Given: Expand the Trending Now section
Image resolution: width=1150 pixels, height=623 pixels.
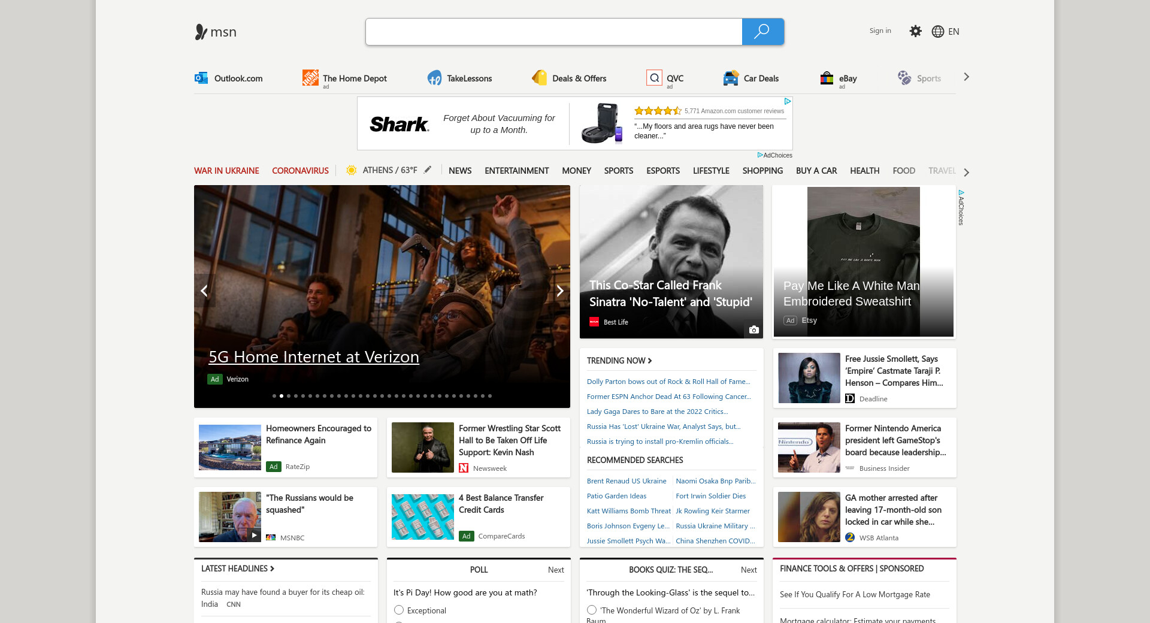Looking at the screenshot, I should tap(619, 361).
